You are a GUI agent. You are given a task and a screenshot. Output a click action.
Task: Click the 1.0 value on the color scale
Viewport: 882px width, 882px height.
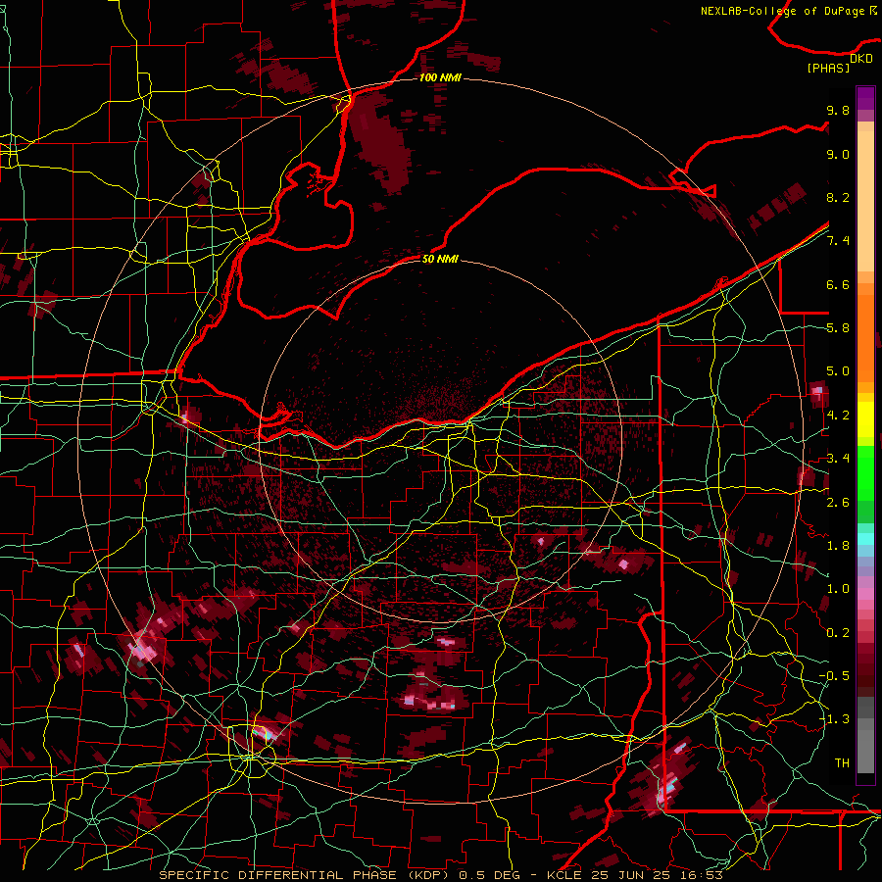click(838, 589)
